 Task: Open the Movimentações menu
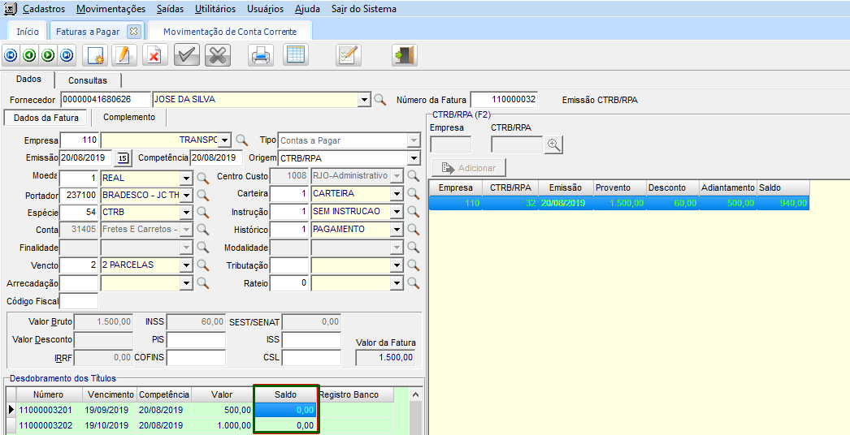[111, 9]
